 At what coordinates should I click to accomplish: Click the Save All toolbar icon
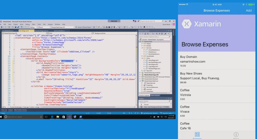(x=18, y=27)
